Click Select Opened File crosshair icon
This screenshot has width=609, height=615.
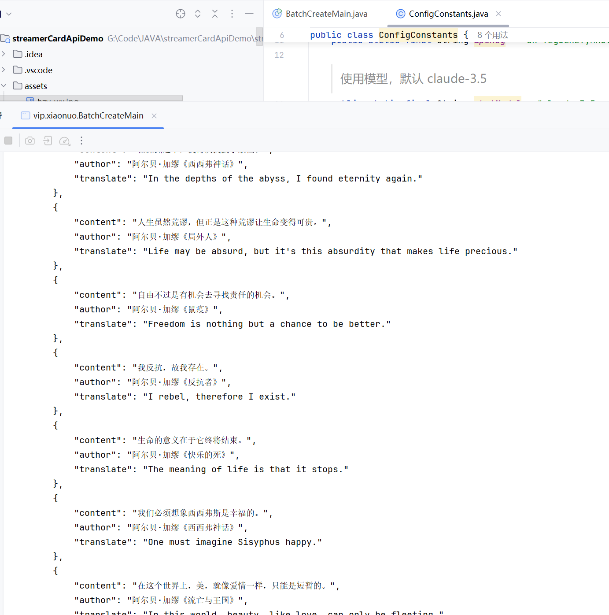[181, 14]
